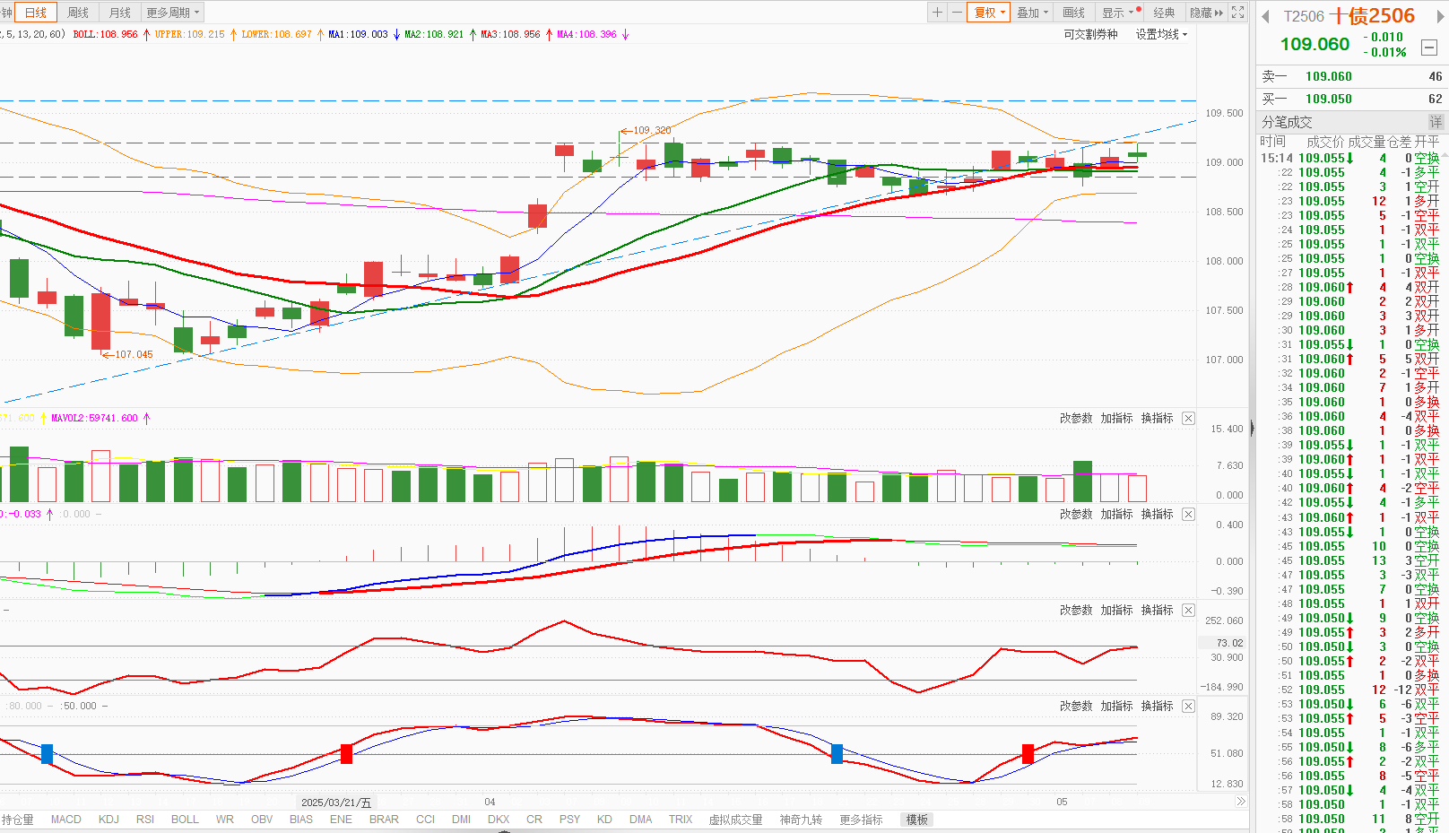Click the 107.045 low price marker
The width and height of the screenshot is (1449, 833).
coord(134,354)
